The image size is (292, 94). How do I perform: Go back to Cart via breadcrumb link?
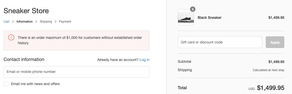[6, 22]
